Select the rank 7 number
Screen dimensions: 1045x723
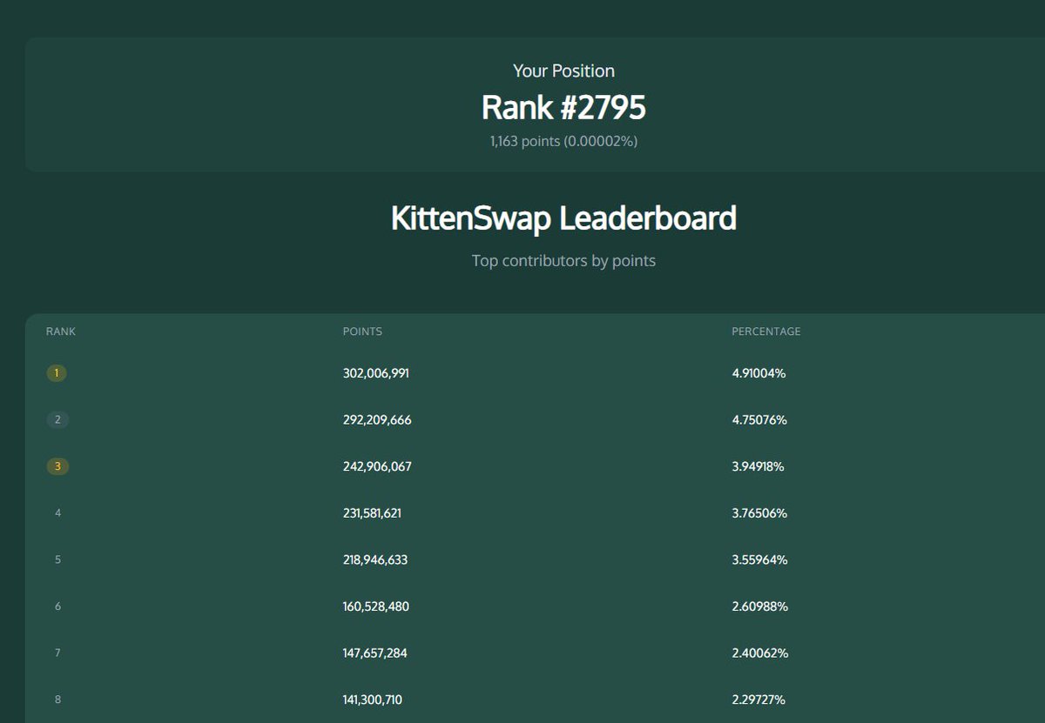57,653
